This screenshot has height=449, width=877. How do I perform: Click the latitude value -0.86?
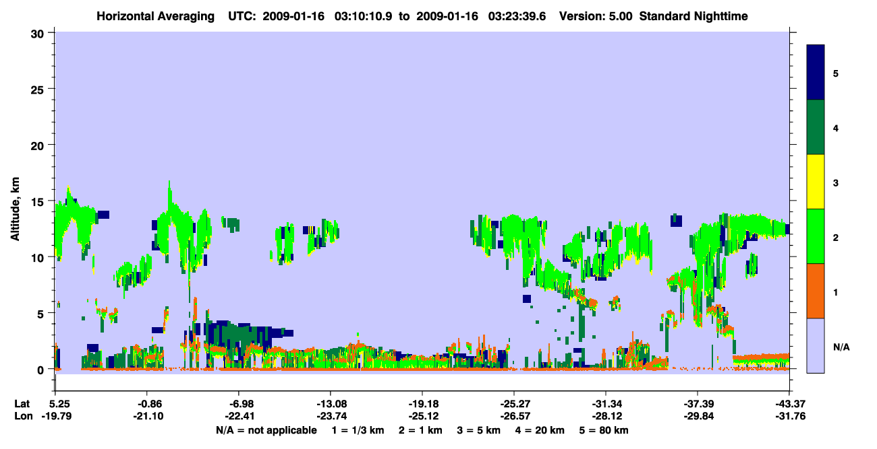coord(147,403)
